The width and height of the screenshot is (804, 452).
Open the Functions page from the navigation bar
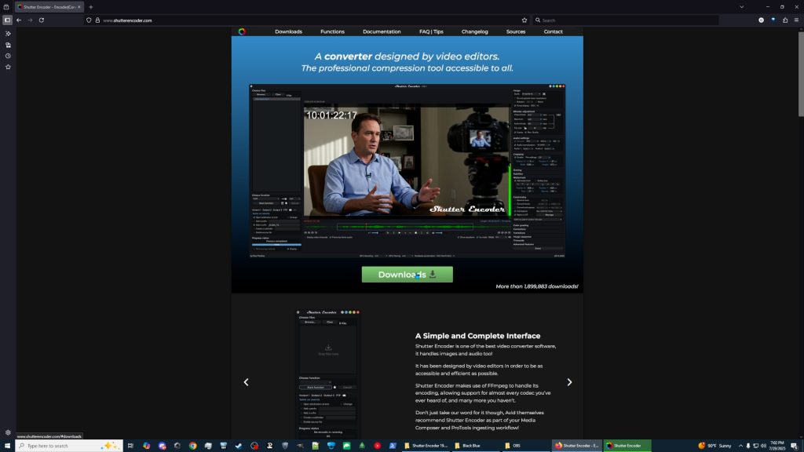coord(332,31)
